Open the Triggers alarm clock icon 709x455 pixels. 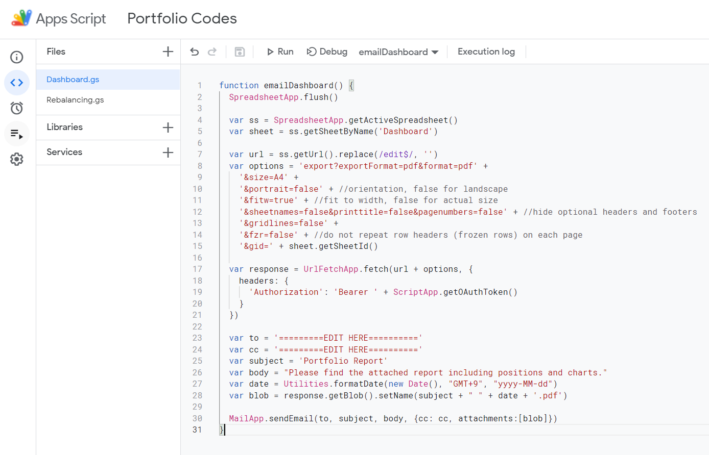pos(17,108)
